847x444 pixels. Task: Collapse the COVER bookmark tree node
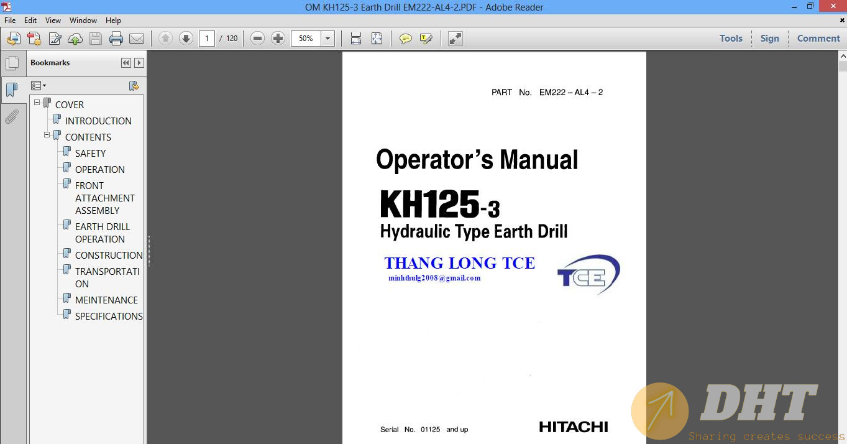[37, 102]
